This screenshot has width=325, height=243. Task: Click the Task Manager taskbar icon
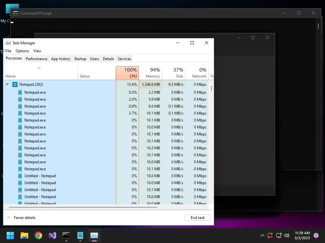tap(94, 235)
